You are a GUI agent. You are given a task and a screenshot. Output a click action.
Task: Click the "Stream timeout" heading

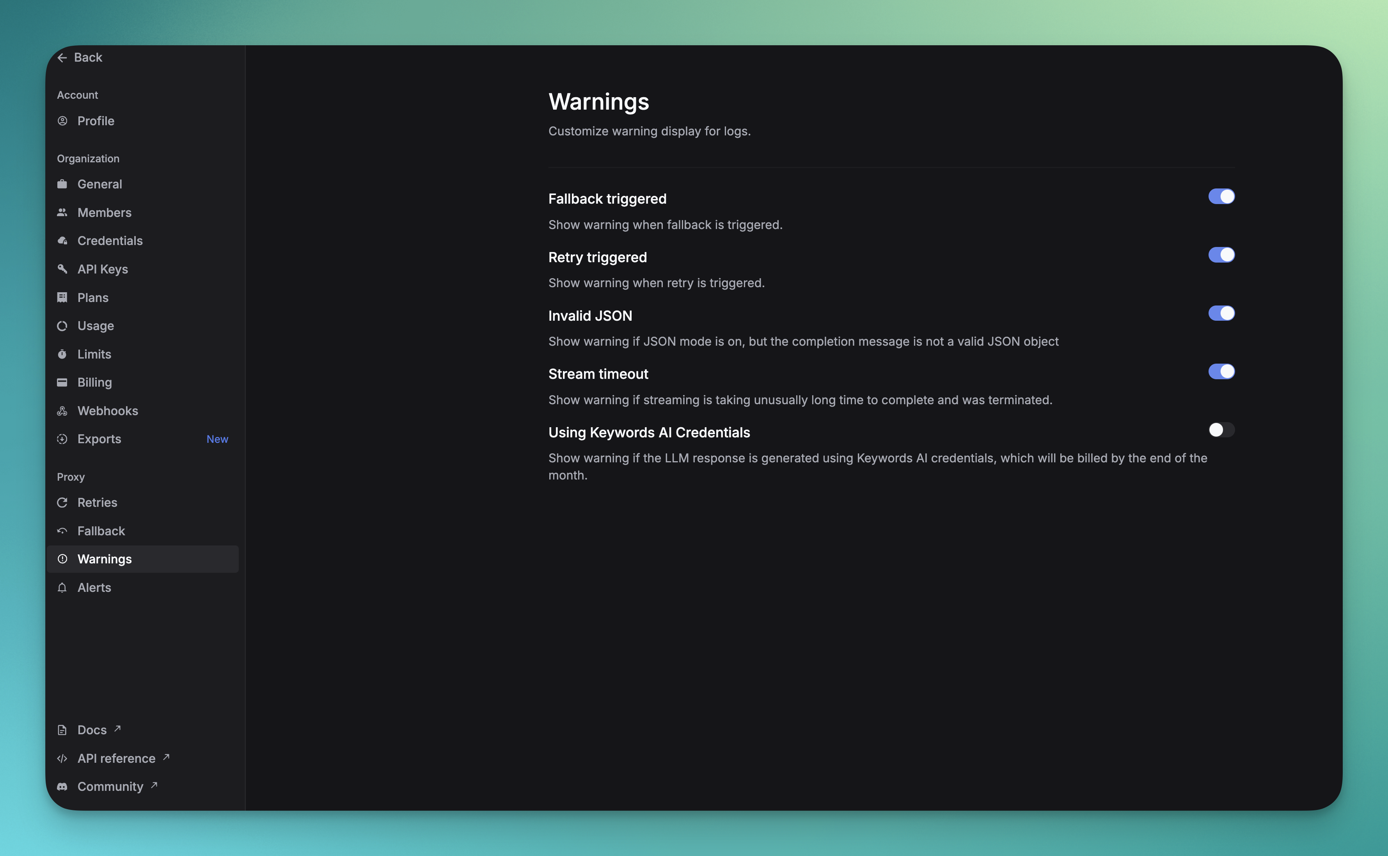[x=598, y=374]
